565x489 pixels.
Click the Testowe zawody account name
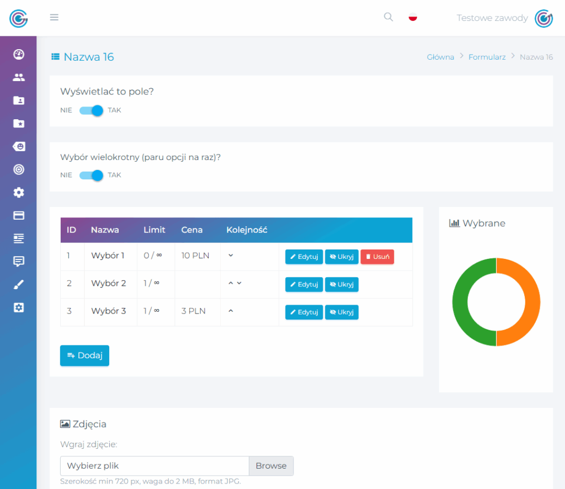[492, 18]
